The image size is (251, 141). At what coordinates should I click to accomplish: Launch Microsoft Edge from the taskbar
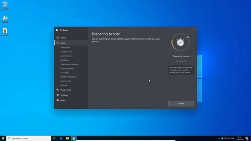point(61,138)
